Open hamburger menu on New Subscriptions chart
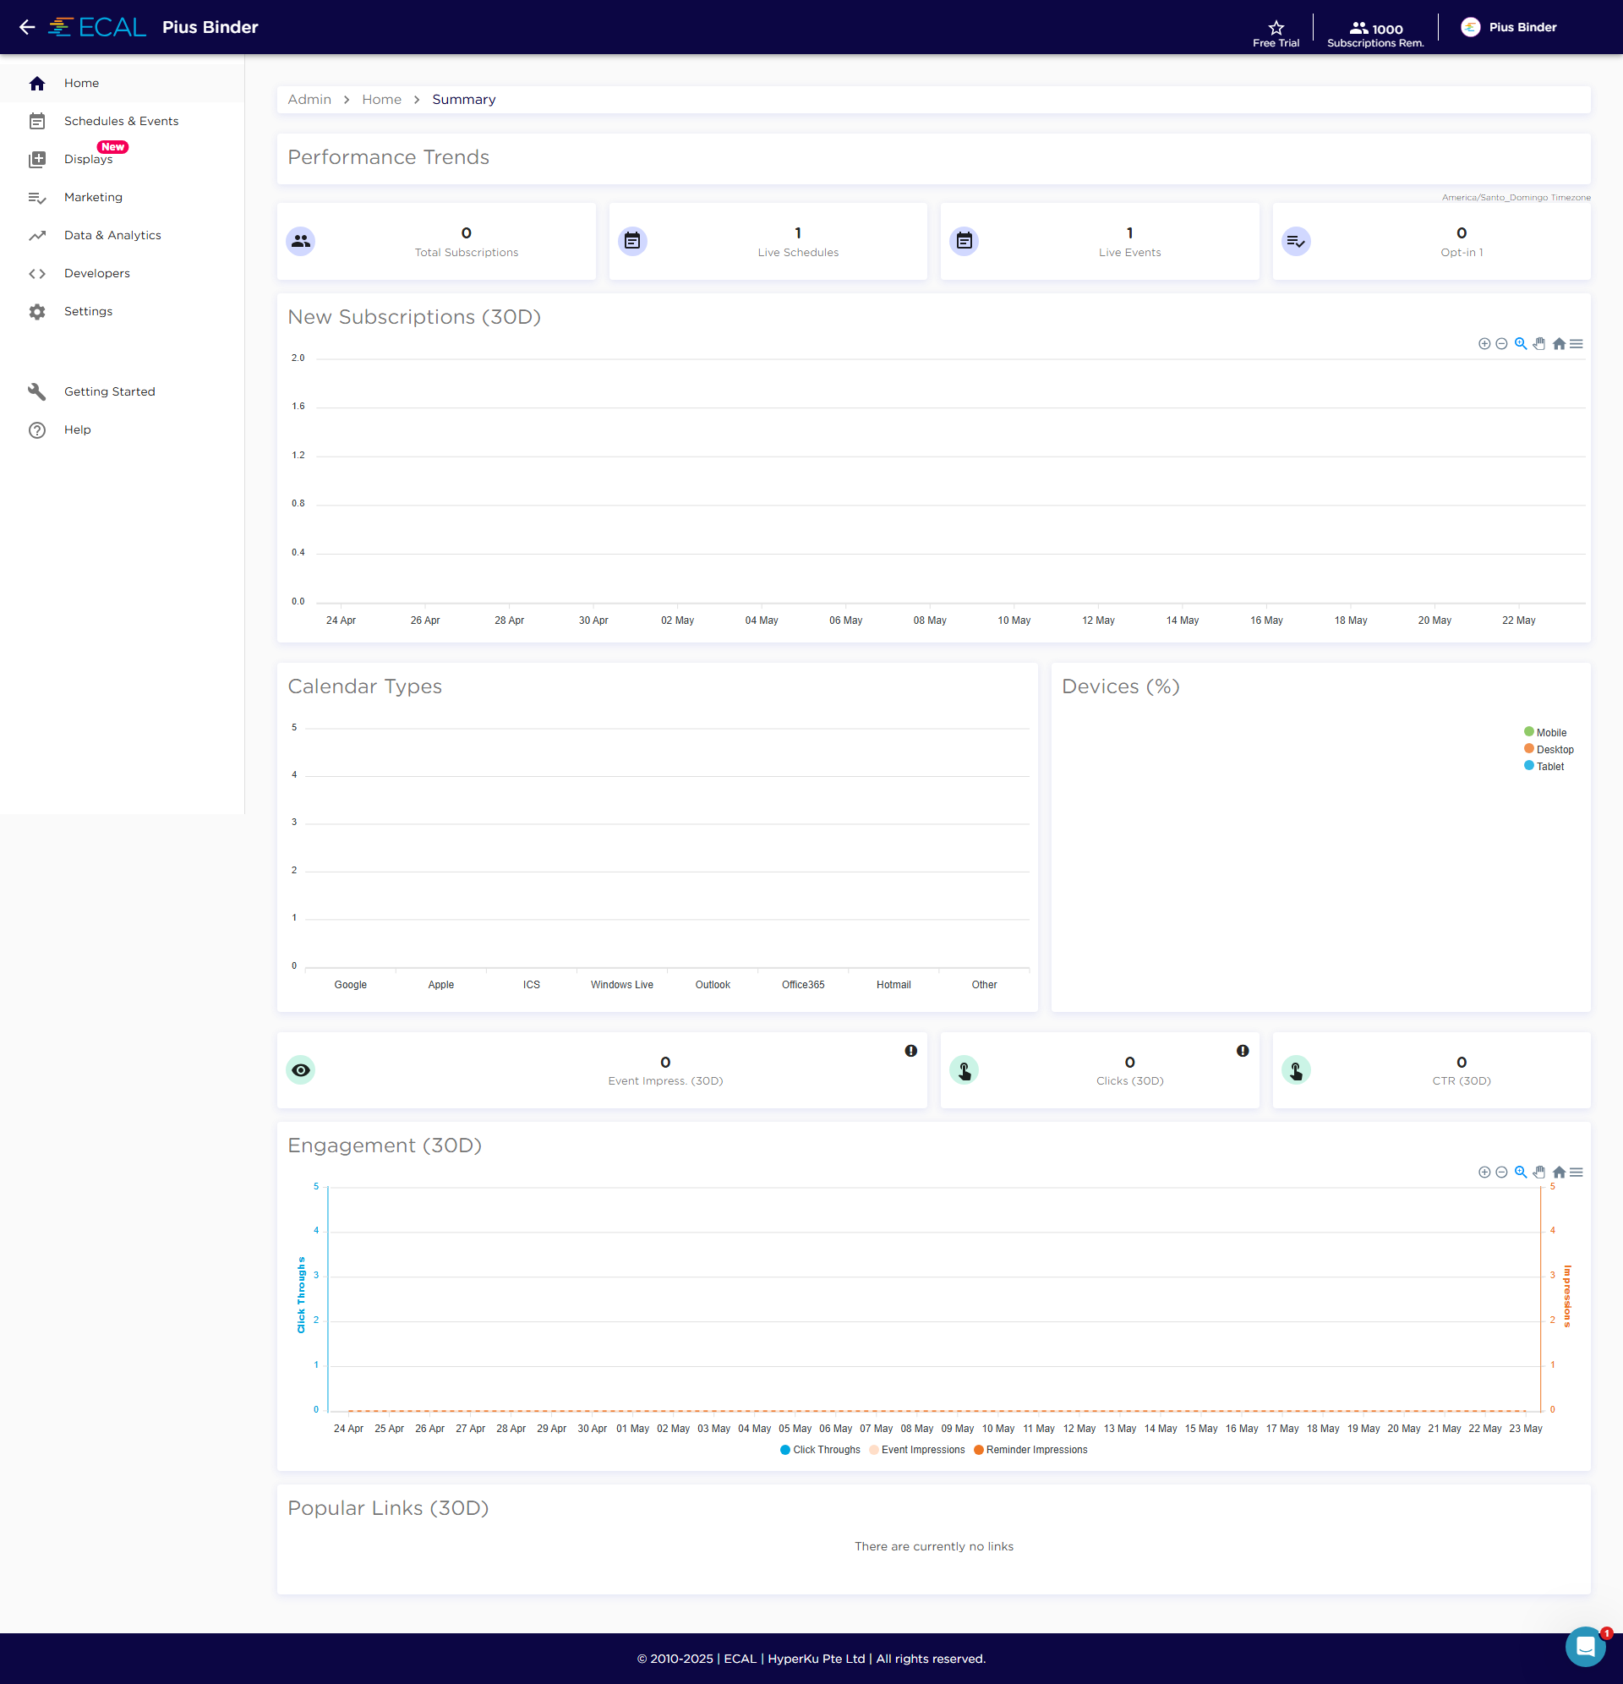This screenshot has height=1684, width=1623. pyautogui.click(x=1577, y=344)
